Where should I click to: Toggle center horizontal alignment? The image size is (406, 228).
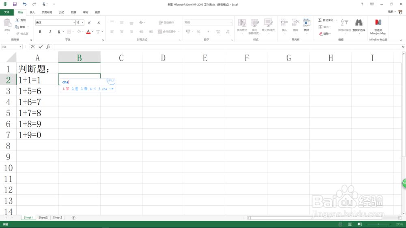coord(122,32)
